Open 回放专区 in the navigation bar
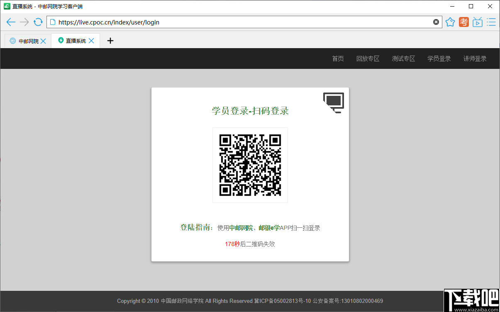Image resolution: width=500 pixels, height=312 pixels. click(x=368, y=59)
